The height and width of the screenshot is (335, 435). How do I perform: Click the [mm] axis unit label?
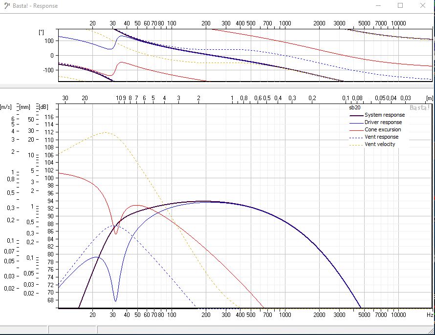click(x=25, y=107)
